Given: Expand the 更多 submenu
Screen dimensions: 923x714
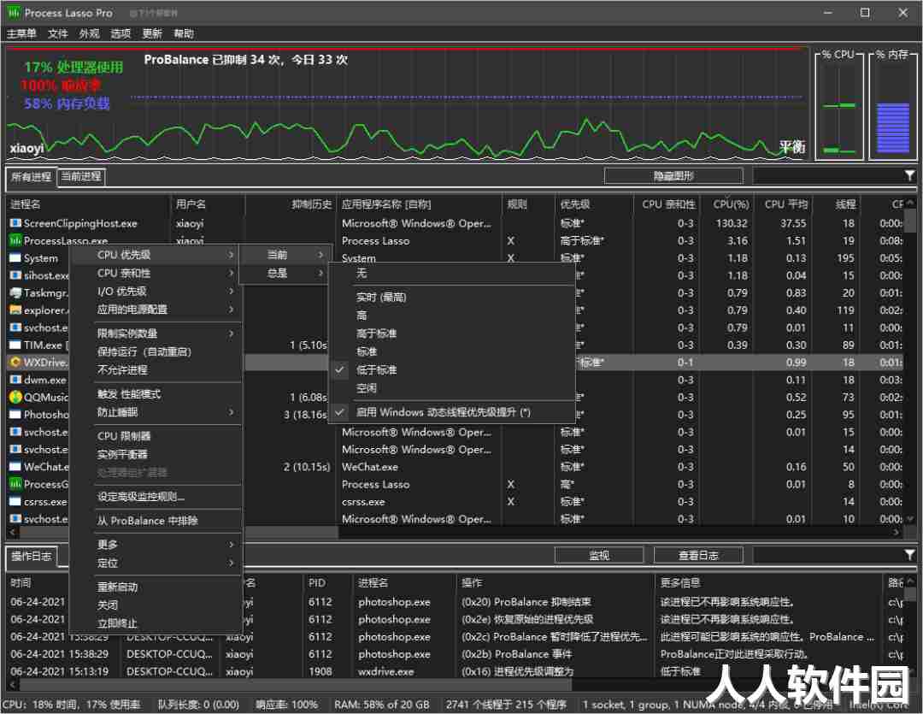Looking at the screenshot, I should [156, 545].
